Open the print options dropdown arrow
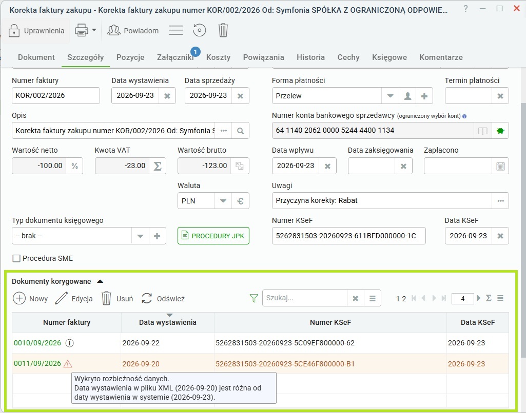The height and width of the screenshot is (413, 526). pos(94,30)
